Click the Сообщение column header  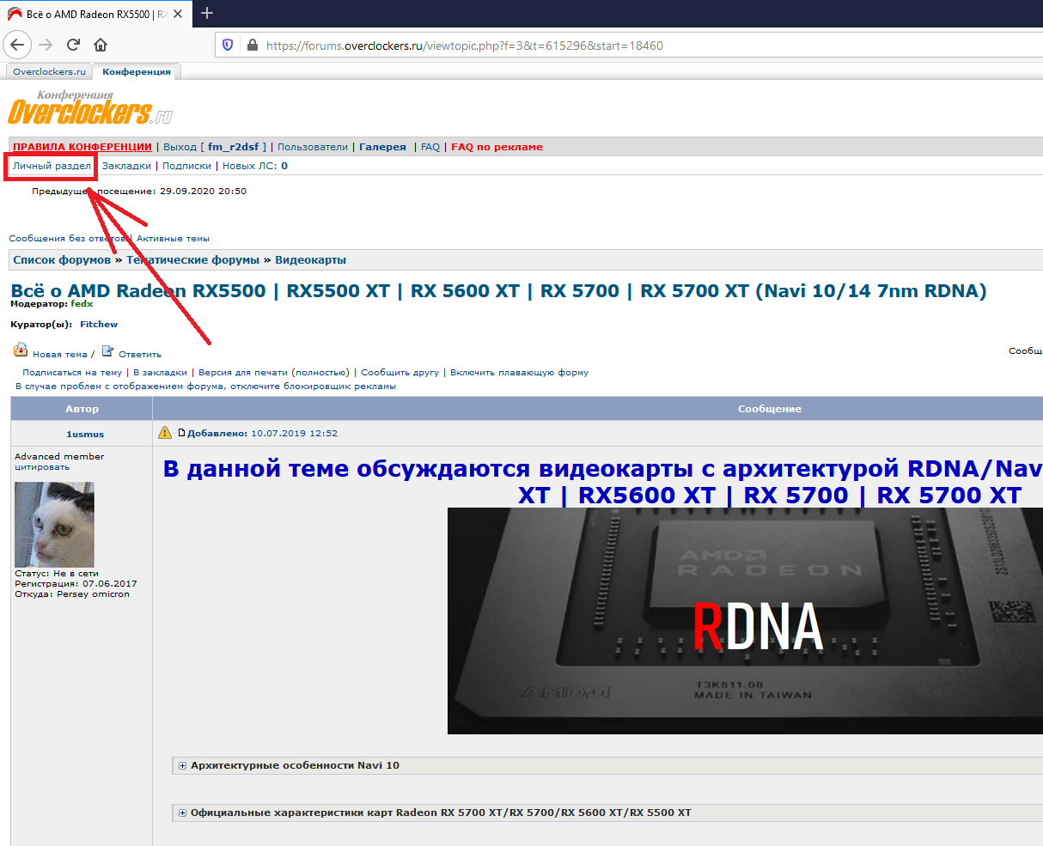click(x=770, y=409)
